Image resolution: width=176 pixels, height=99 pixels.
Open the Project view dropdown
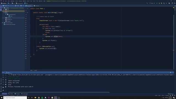click(5, 6)
